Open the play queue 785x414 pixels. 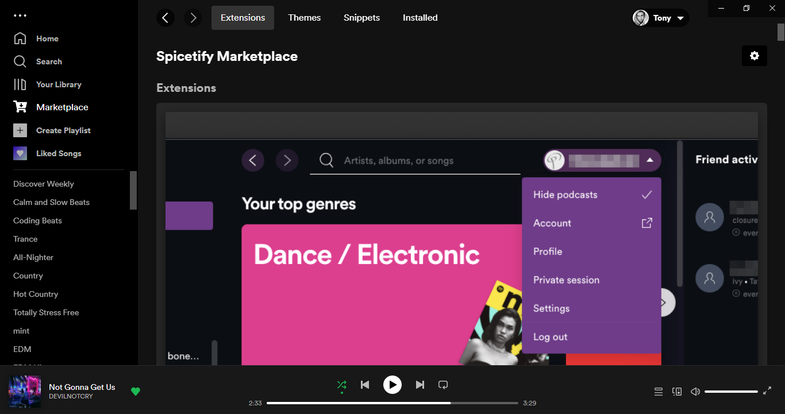pyautogui.click(x=659, y=392)
